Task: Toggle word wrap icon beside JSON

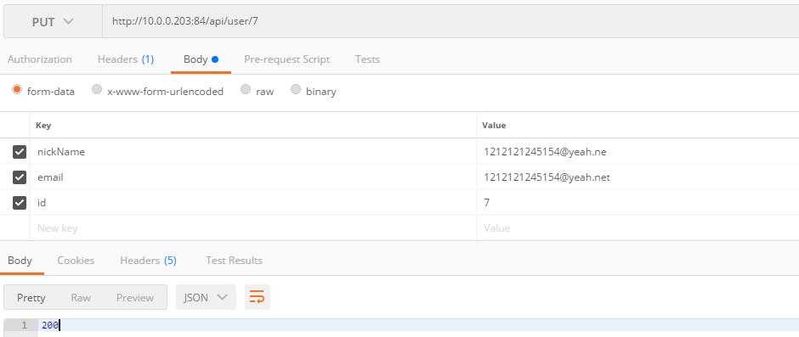Action: pyautogui.click(x=257, y=297)
